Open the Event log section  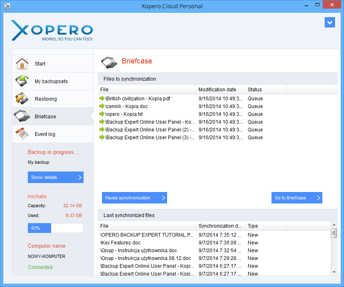click(x=53, y=134)
